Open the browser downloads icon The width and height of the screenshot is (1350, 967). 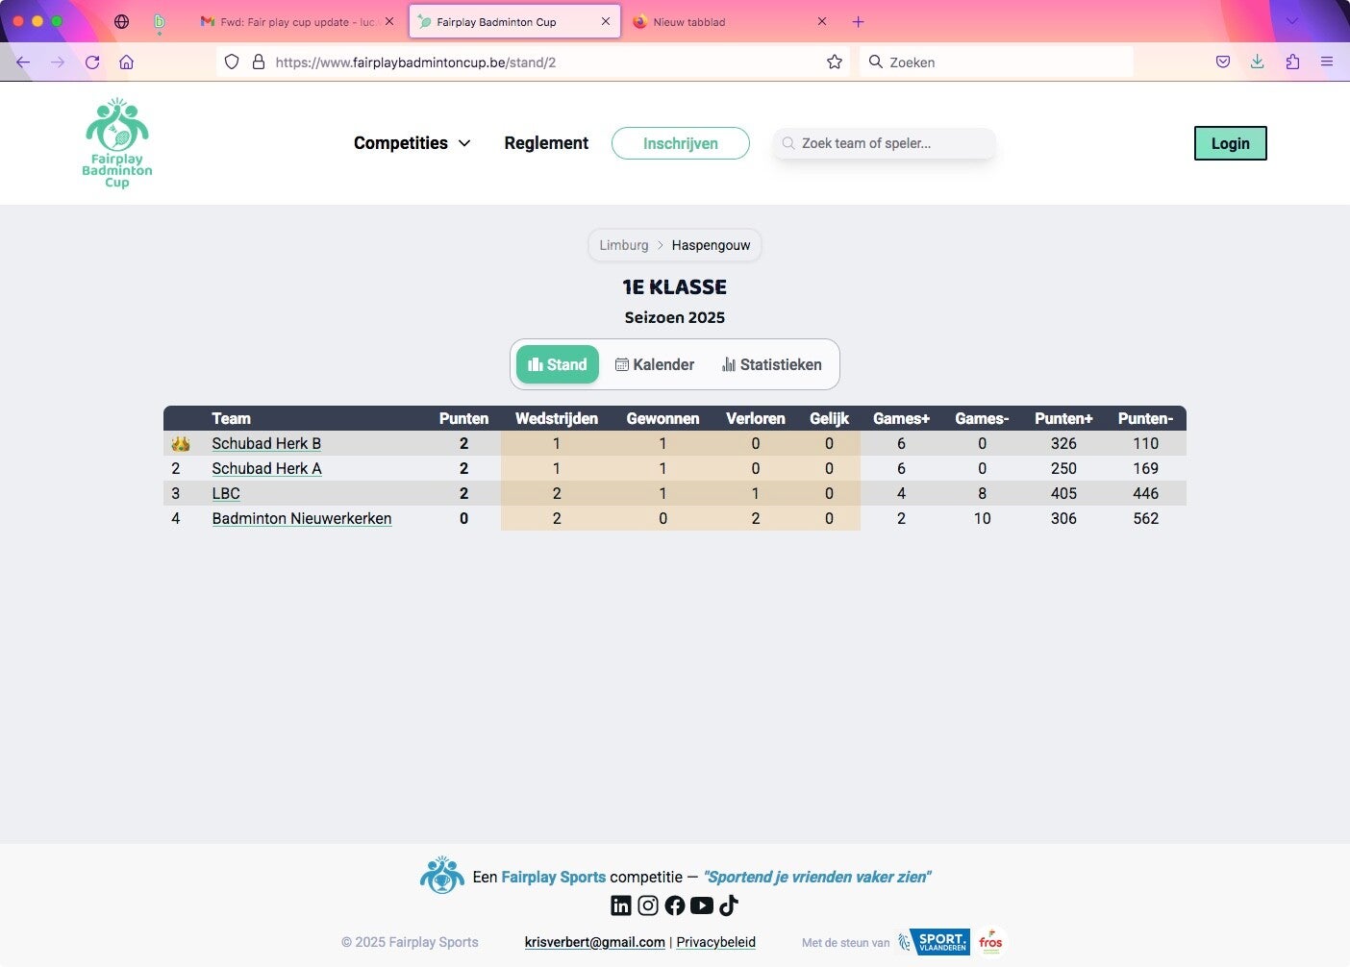[1258, 62]
